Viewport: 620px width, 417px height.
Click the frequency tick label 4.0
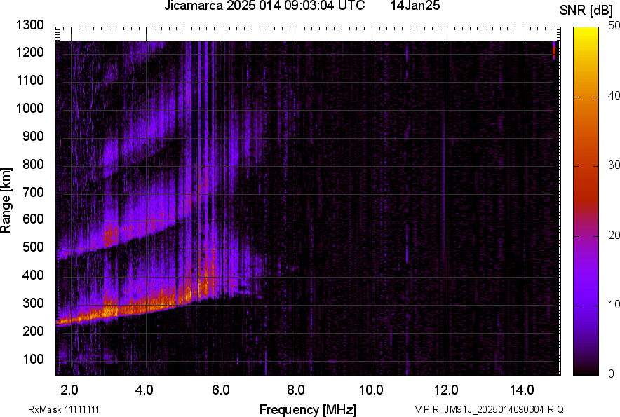click(144, 390)
